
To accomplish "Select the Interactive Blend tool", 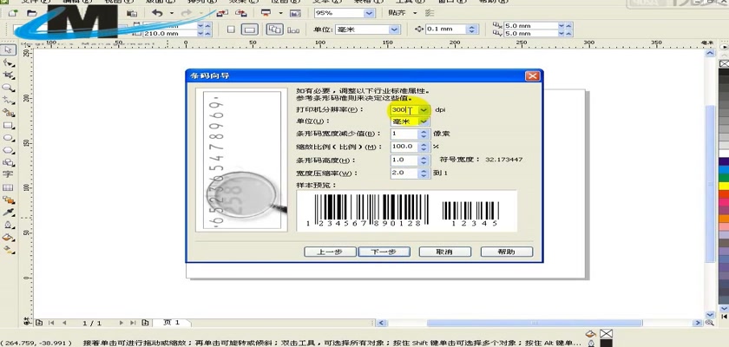I will tap(9, 200).
